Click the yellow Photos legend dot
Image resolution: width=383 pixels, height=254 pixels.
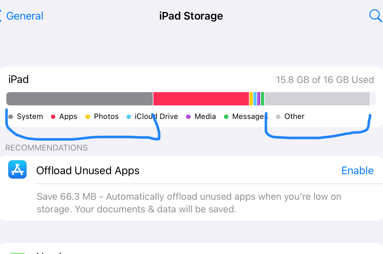coord(88,117)
